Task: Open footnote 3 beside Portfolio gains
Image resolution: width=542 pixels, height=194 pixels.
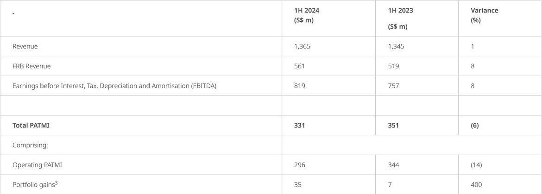Action: point(56,182)
